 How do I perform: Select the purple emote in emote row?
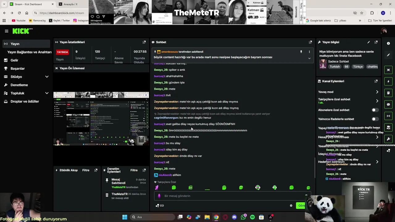click(x=157, y=187)
